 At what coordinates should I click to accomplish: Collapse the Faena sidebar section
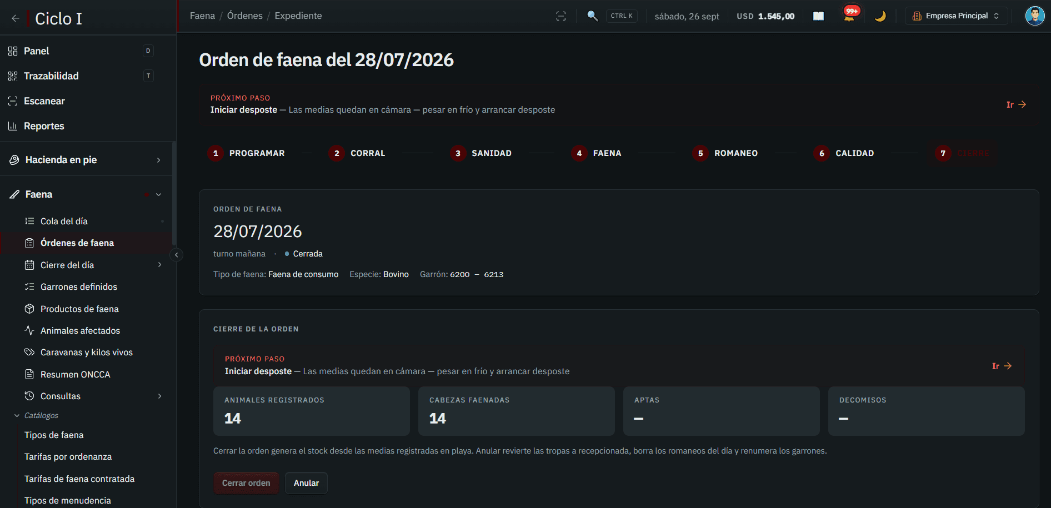tap(86, 194)
